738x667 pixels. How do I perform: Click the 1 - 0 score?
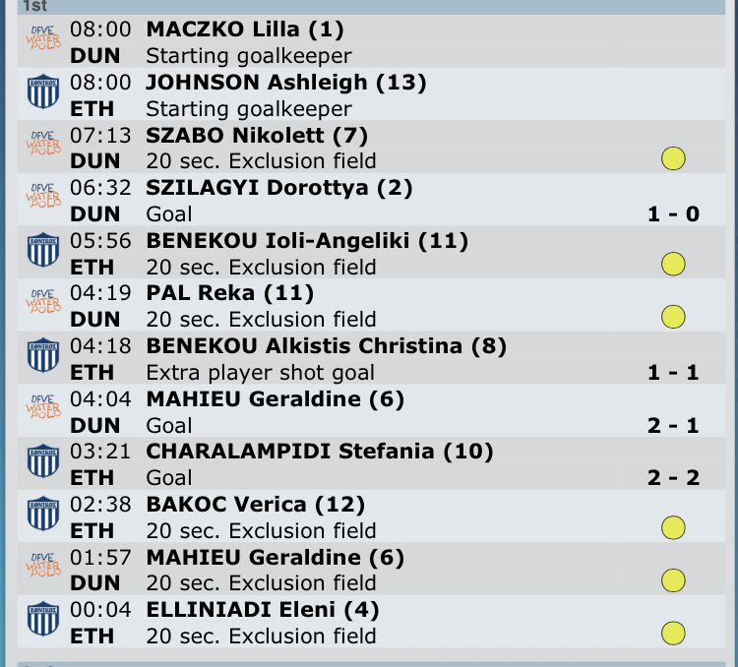pos(673,213)
